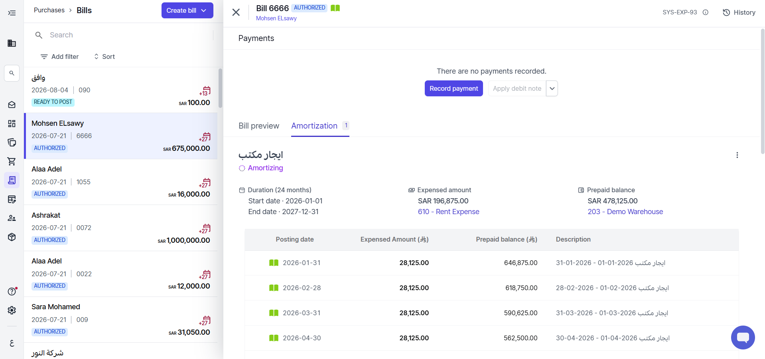Open the amortization three-dot options menu
Image resolution: width=765 pixels, height=359 pixels.
click(737, 155)
